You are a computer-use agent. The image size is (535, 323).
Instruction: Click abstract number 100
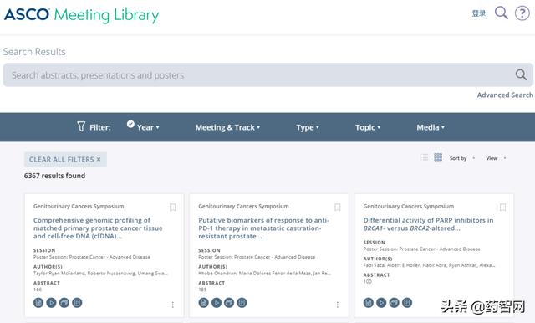coord(368,281)
